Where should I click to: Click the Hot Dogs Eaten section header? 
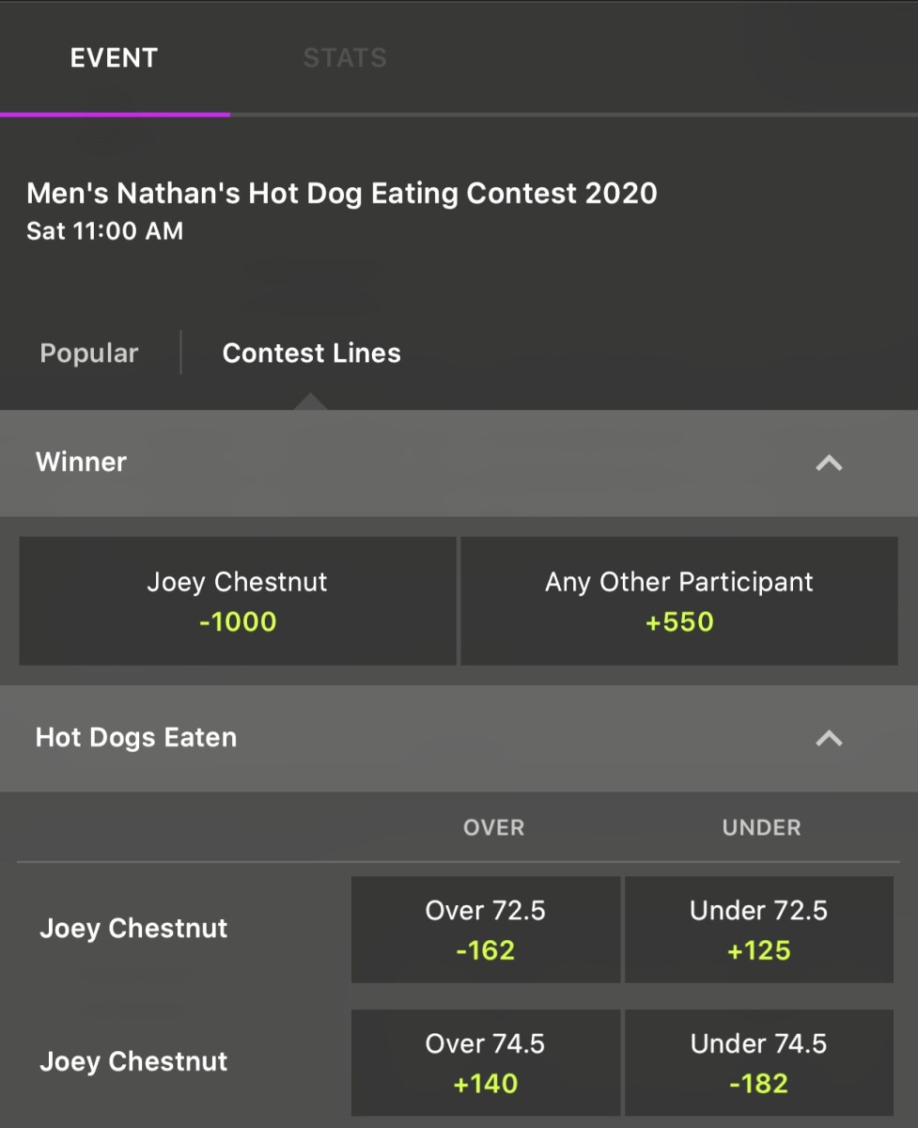(x=136, y=738)
